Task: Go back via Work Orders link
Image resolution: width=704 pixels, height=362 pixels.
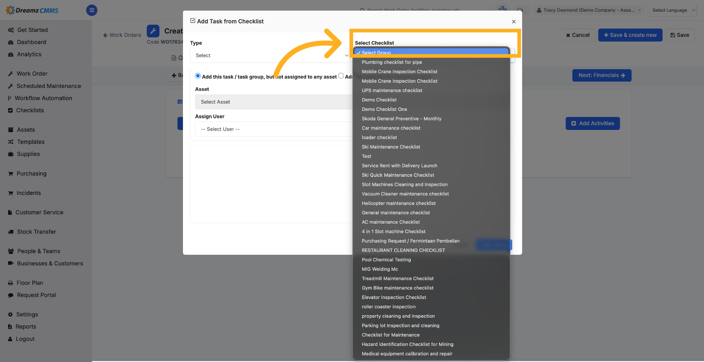Action: [122, 35]
